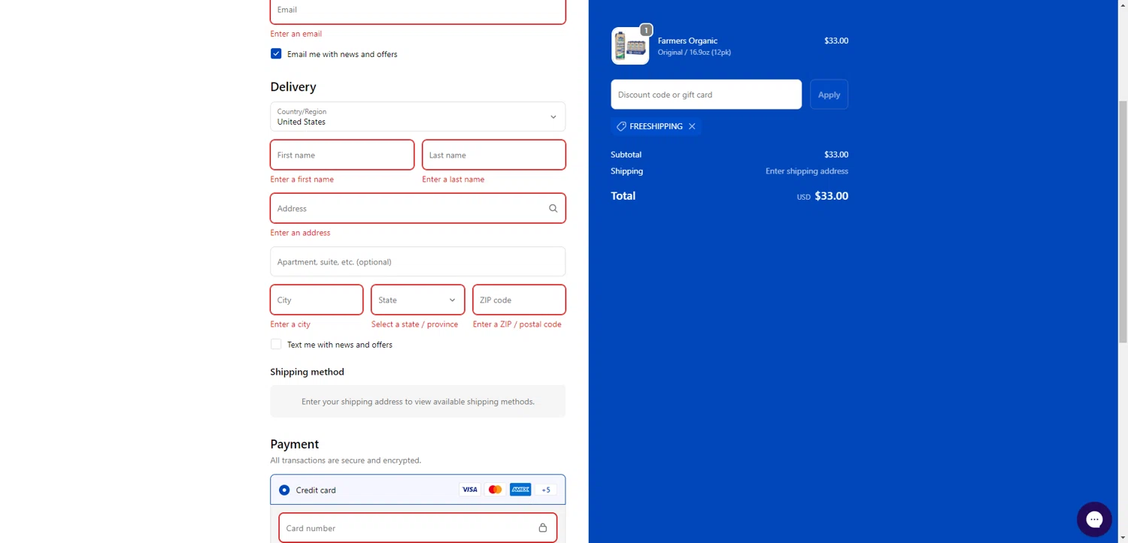Click the Payment heading
The image size is (1128, 543).
point(295,444)
